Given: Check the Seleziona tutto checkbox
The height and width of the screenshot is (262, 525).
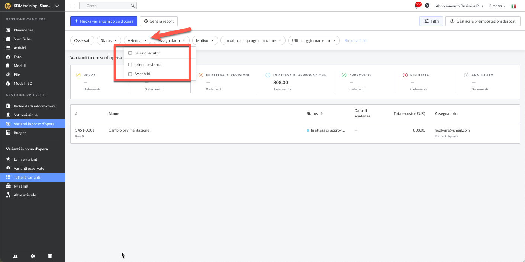Looking at the screenshot, I should (x=130, y=53).
